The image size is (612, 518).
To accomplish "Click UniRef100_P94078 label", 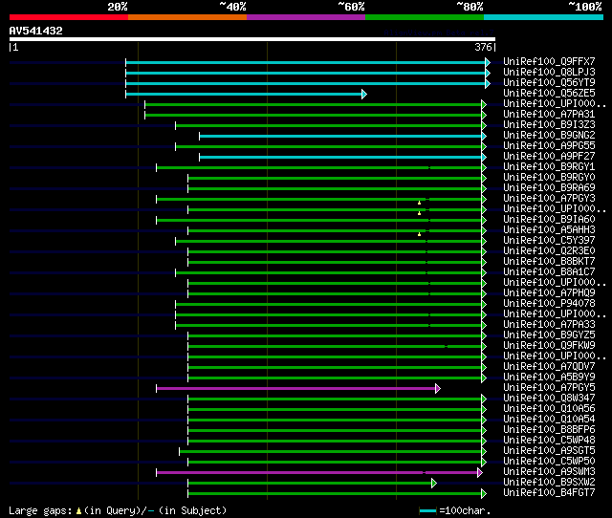I will [x=549, y=304].
